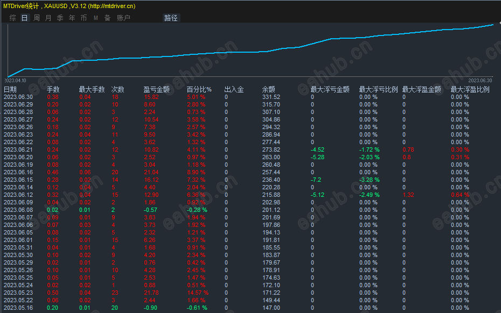Click percentage 14.57 %
The image size is (501, 313).
point(198,293)
